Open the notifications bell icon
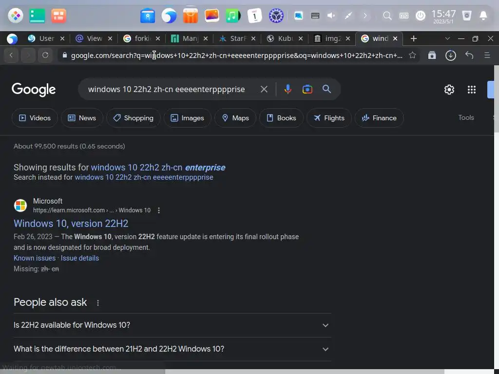This screenshot has width=499, height=374. click(x=483, y=16)
